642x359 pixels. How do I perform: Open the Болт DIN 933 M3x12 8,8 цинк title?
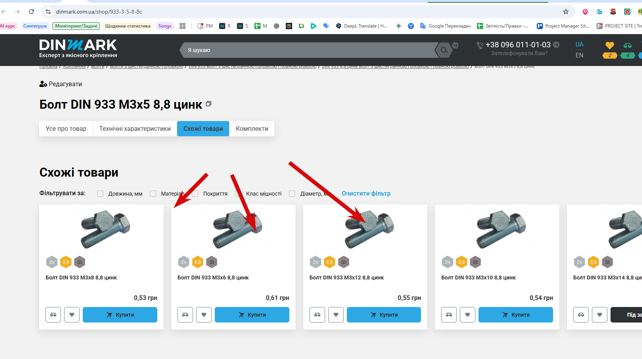(346, 277)
